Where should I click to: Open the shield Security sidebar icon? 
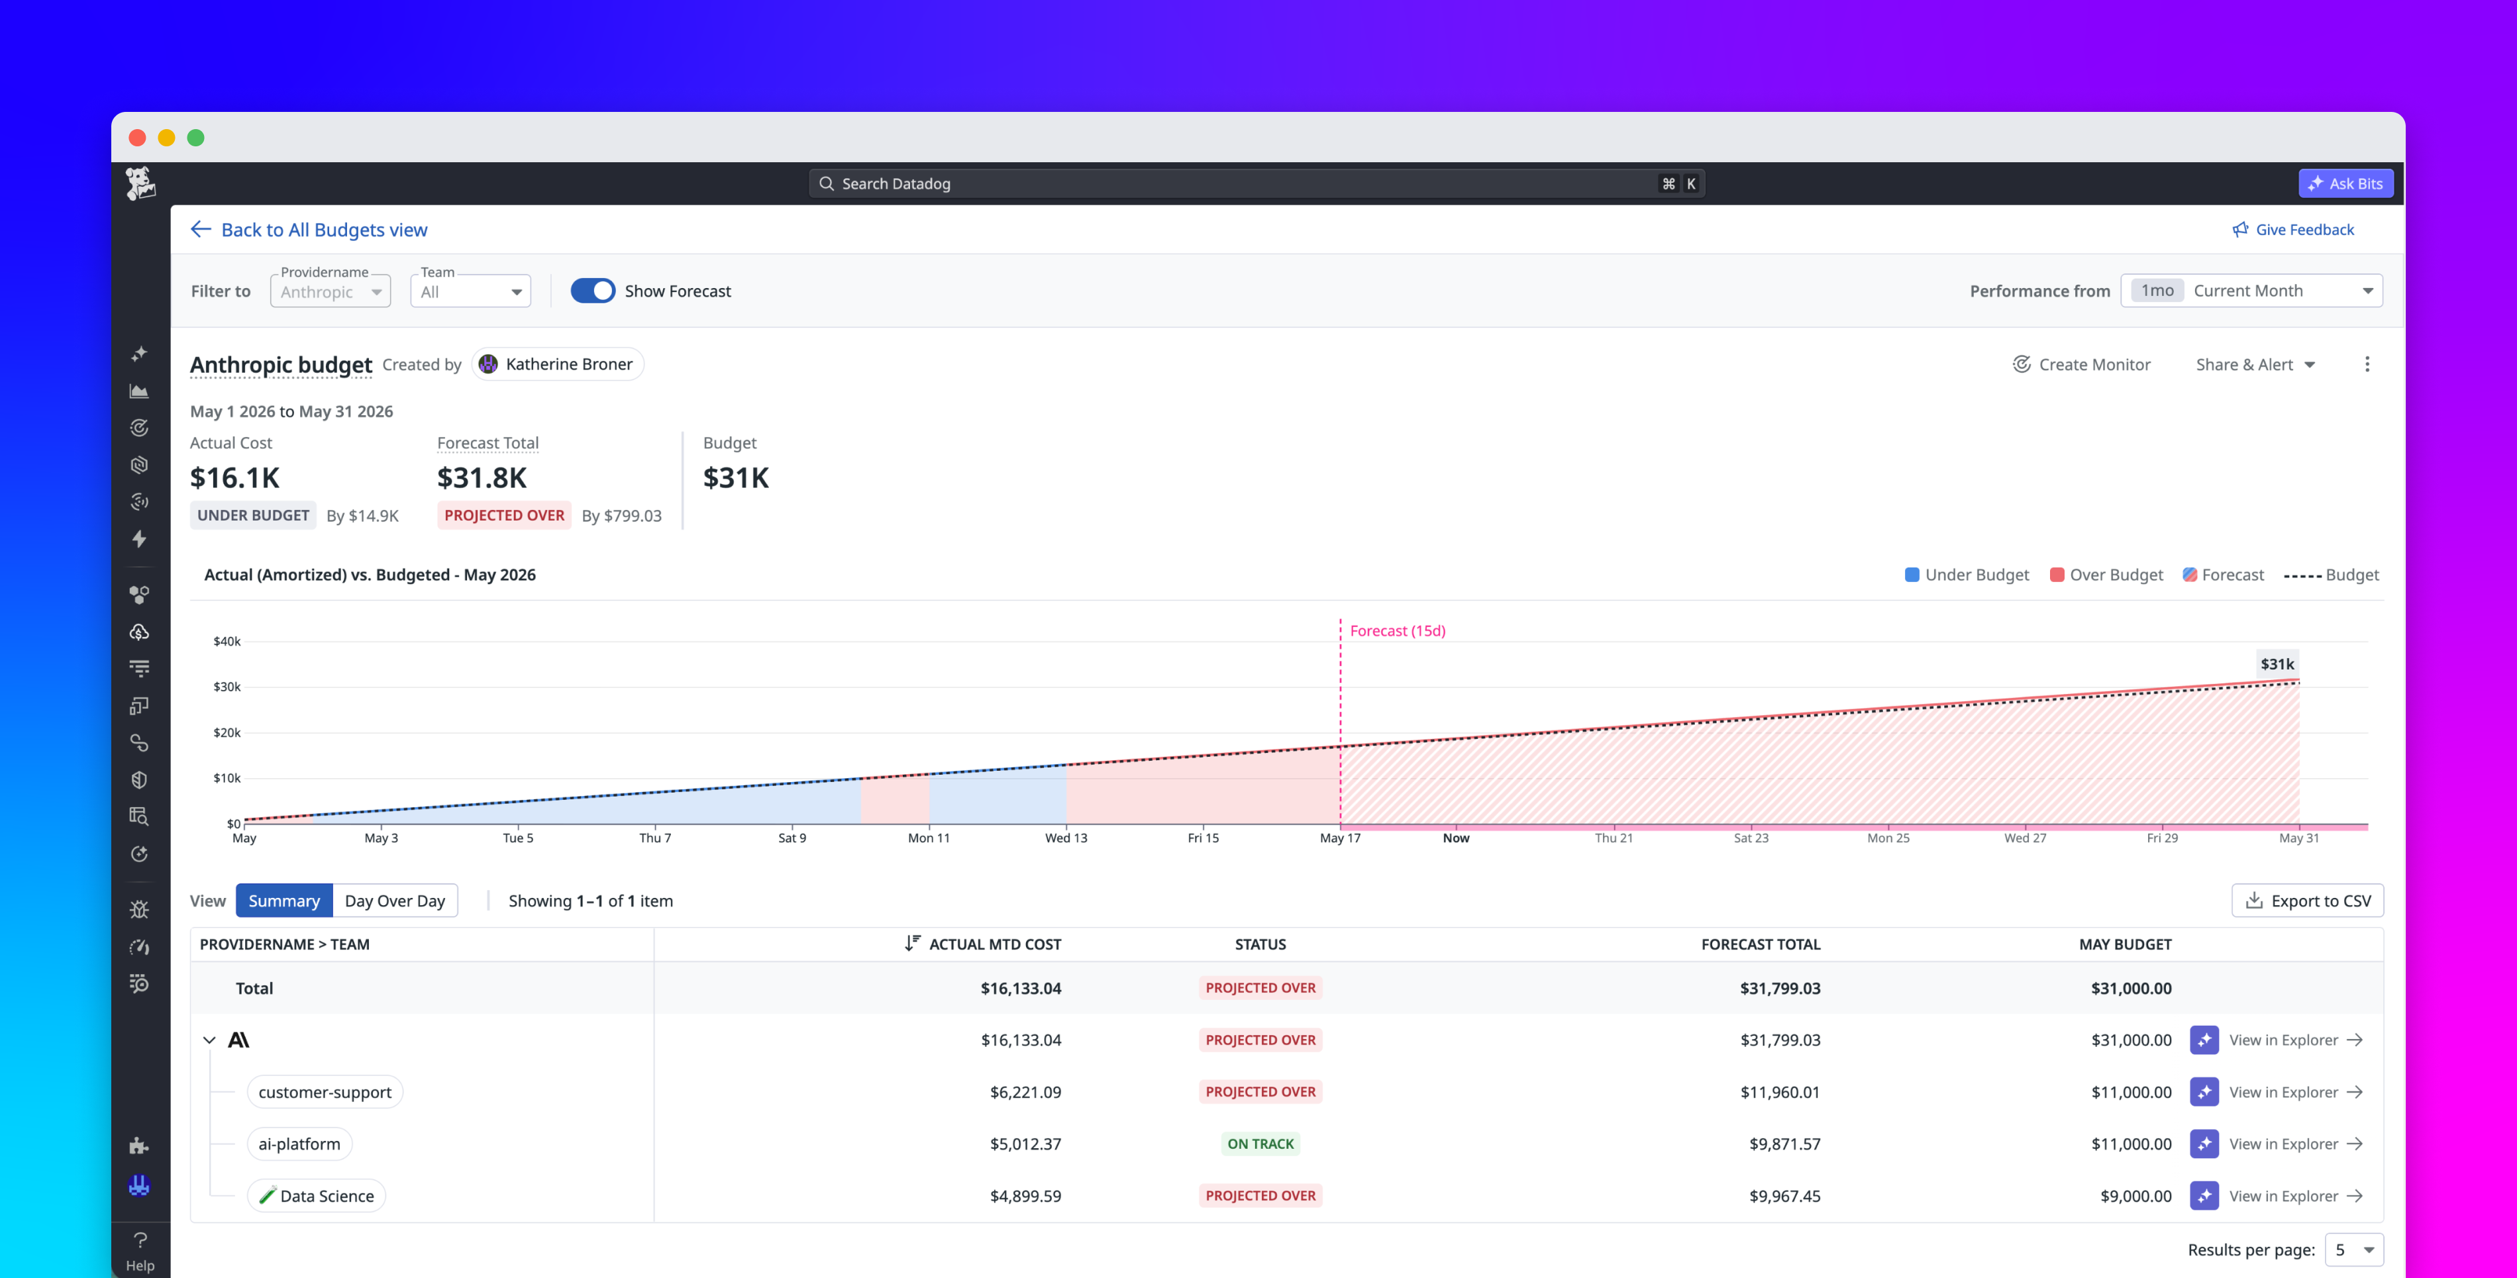tap(140, 779)
